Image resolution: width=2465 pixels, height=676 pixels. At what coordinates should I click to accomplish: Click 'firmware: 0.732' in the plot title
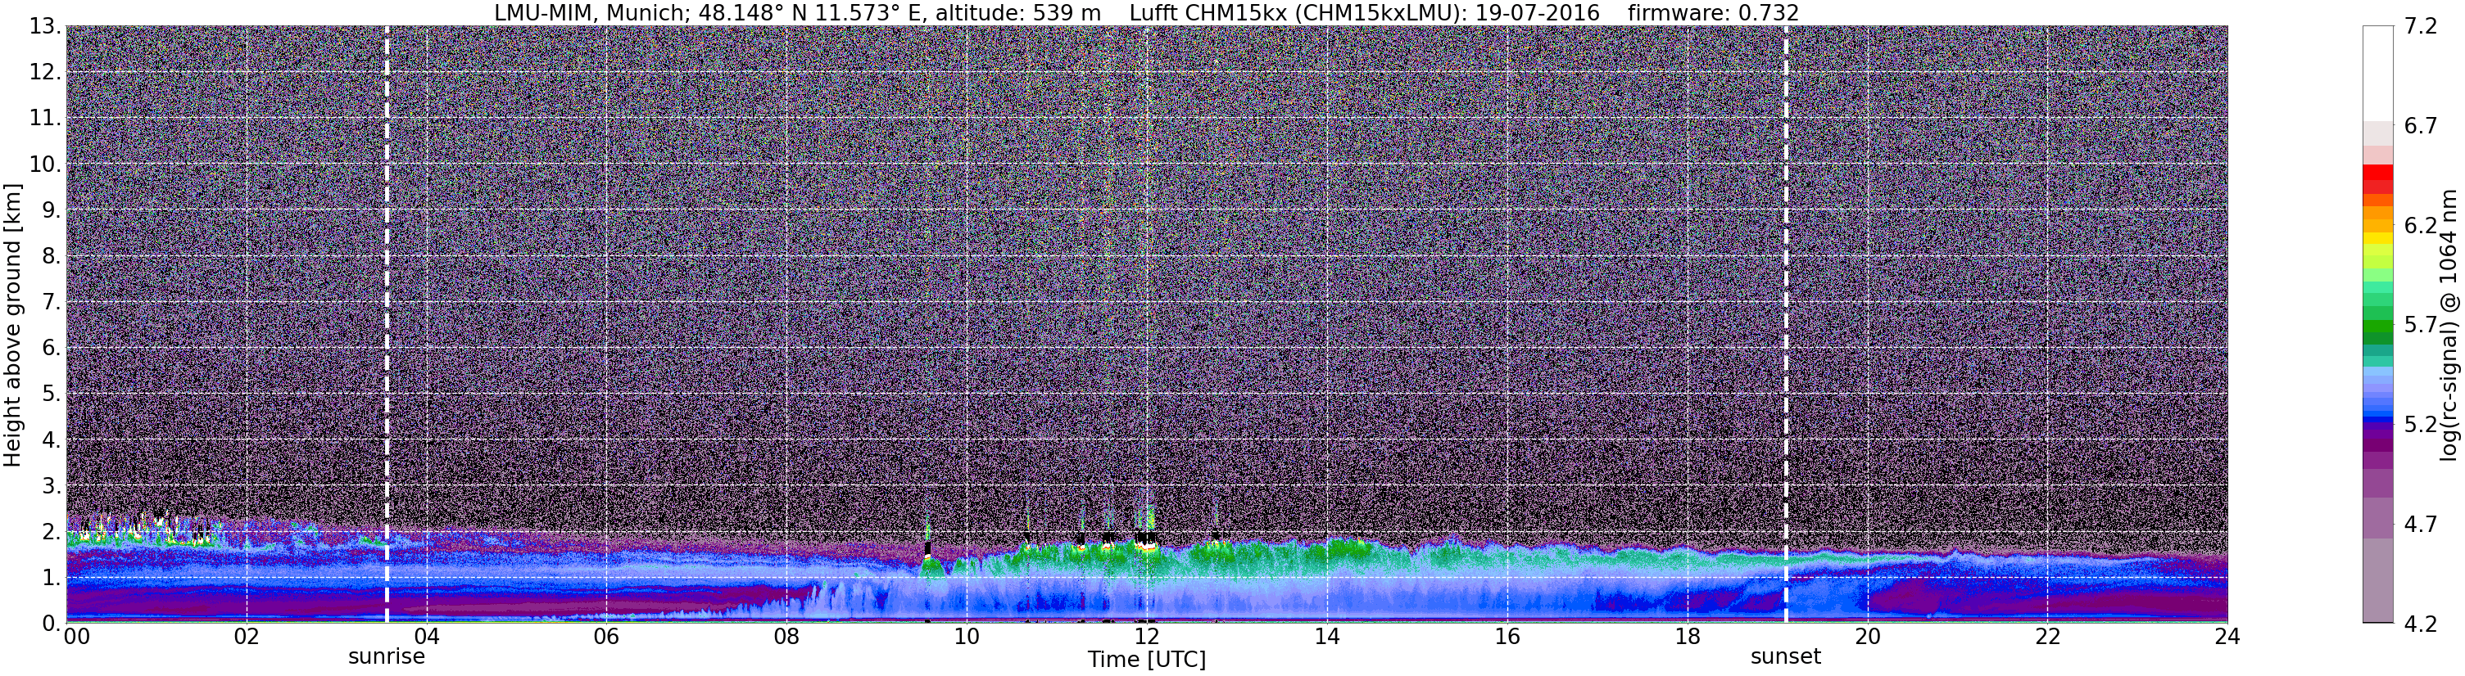coord(1713,13)
